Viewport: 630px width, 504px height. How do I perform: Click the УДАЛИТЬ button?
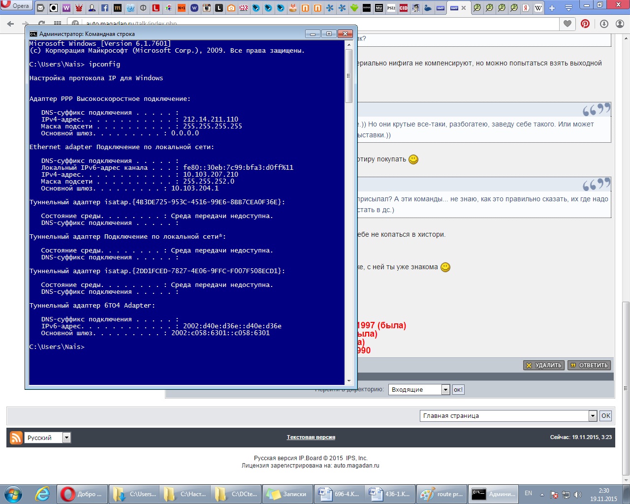click(543, 365)
